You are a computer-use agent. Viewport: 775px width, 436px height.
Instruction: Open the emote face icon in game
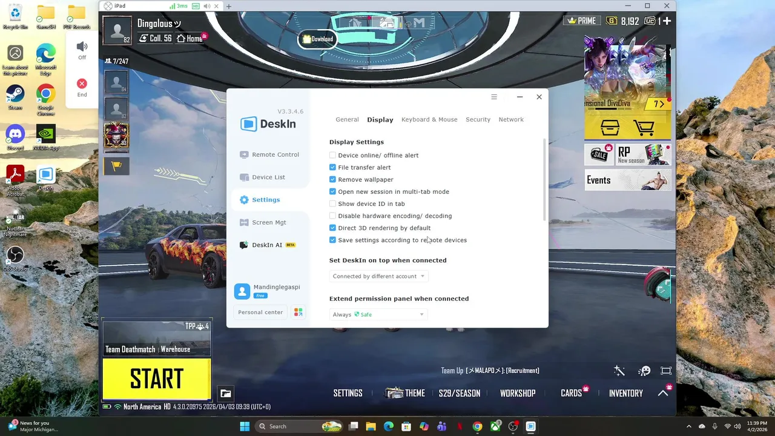[644, 371]
